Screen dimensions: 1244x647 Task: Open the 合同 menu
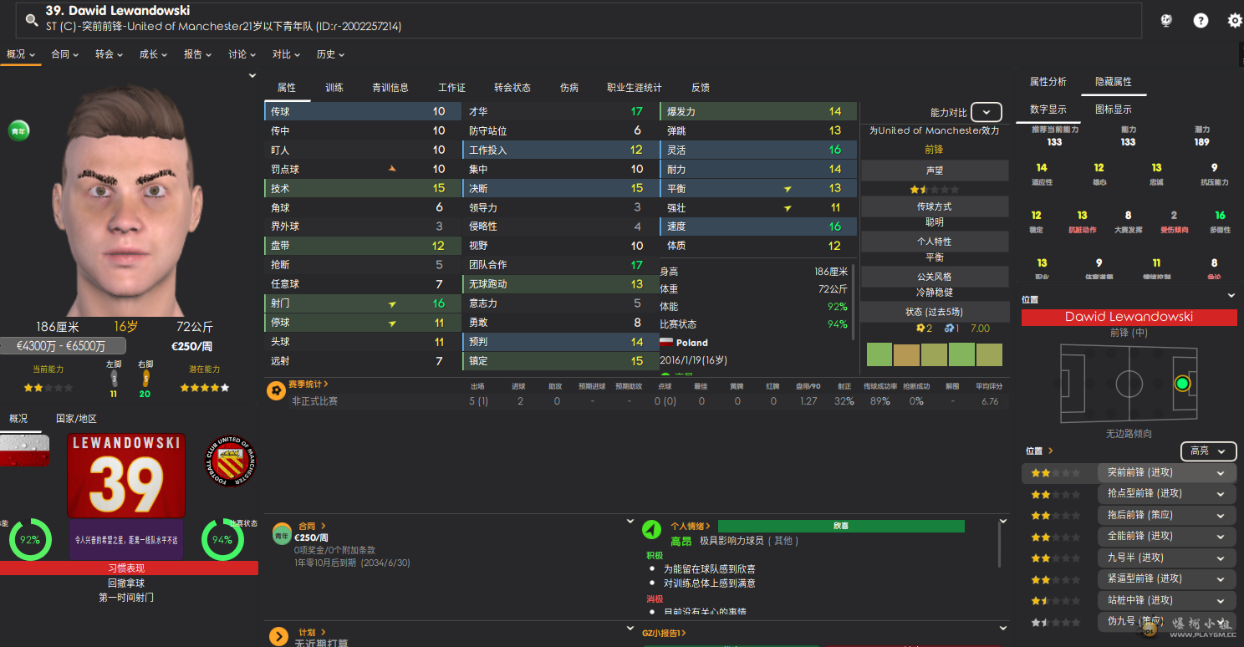[x=65, y=54]
